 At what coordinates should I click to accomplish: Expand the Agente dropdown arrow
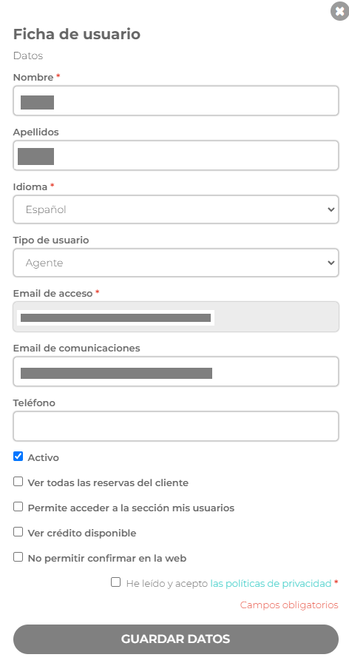tap(331, 263)
